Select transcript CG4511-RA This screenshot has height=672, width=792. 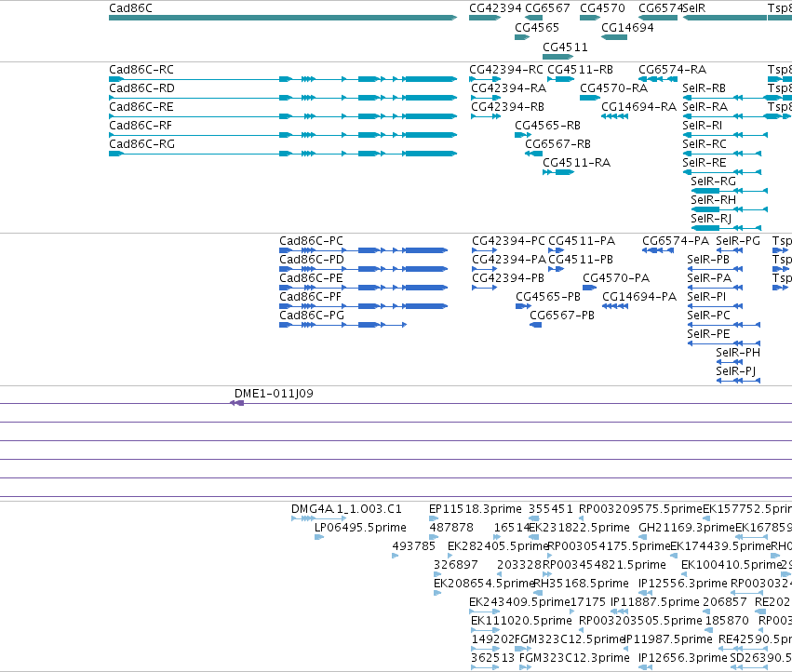pos(558,172)
